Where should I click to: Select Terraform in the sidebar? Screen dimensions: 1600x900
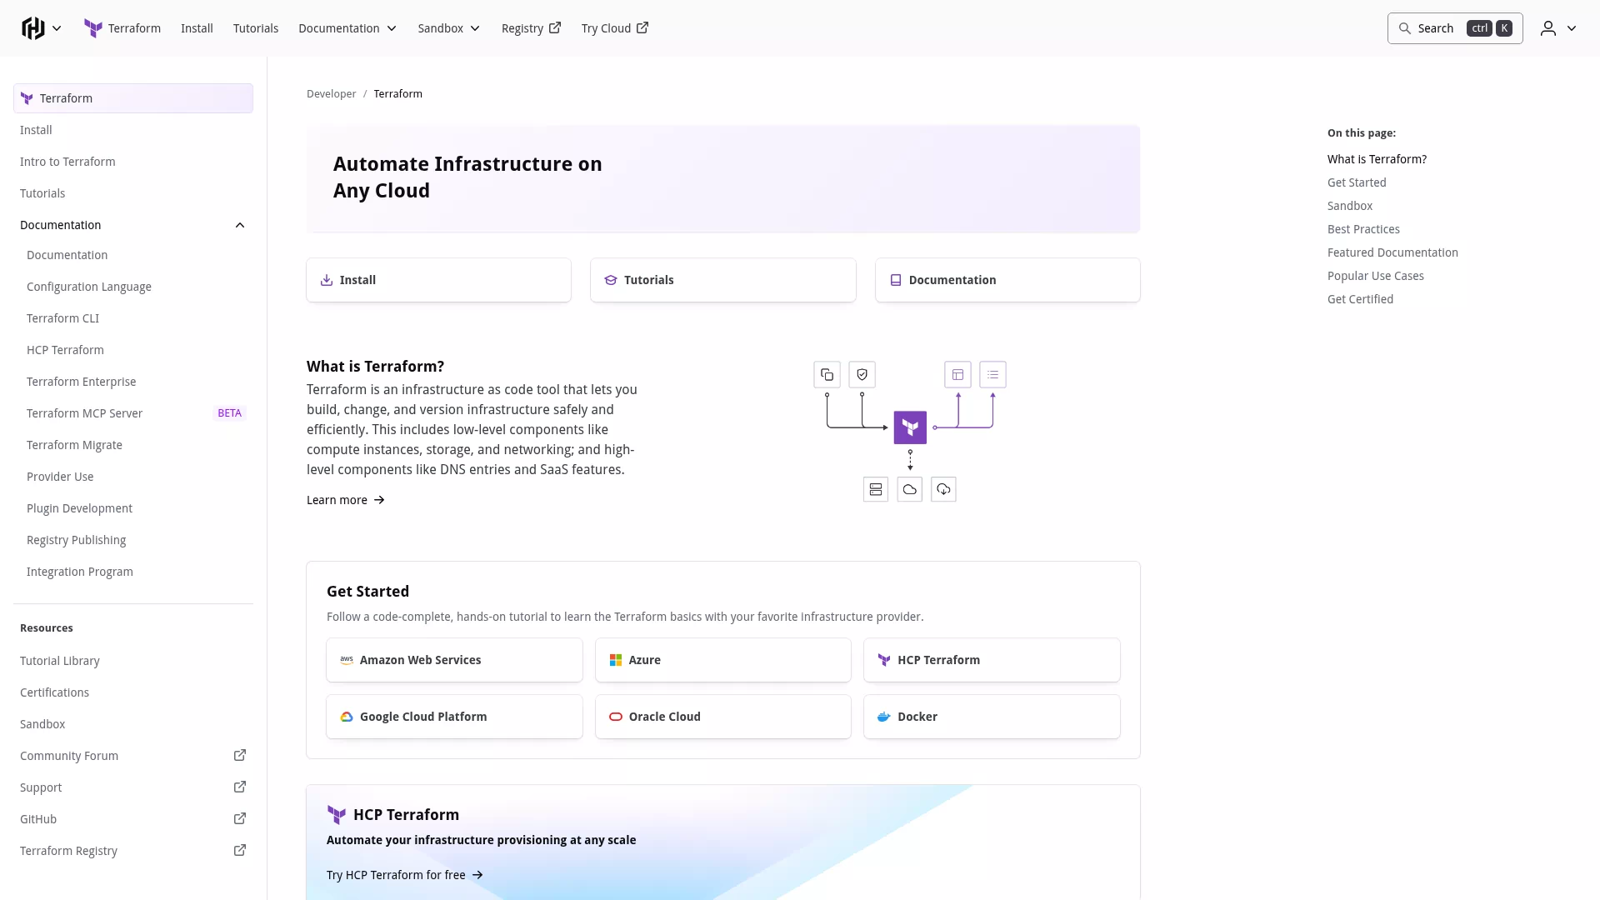point(133,98)
